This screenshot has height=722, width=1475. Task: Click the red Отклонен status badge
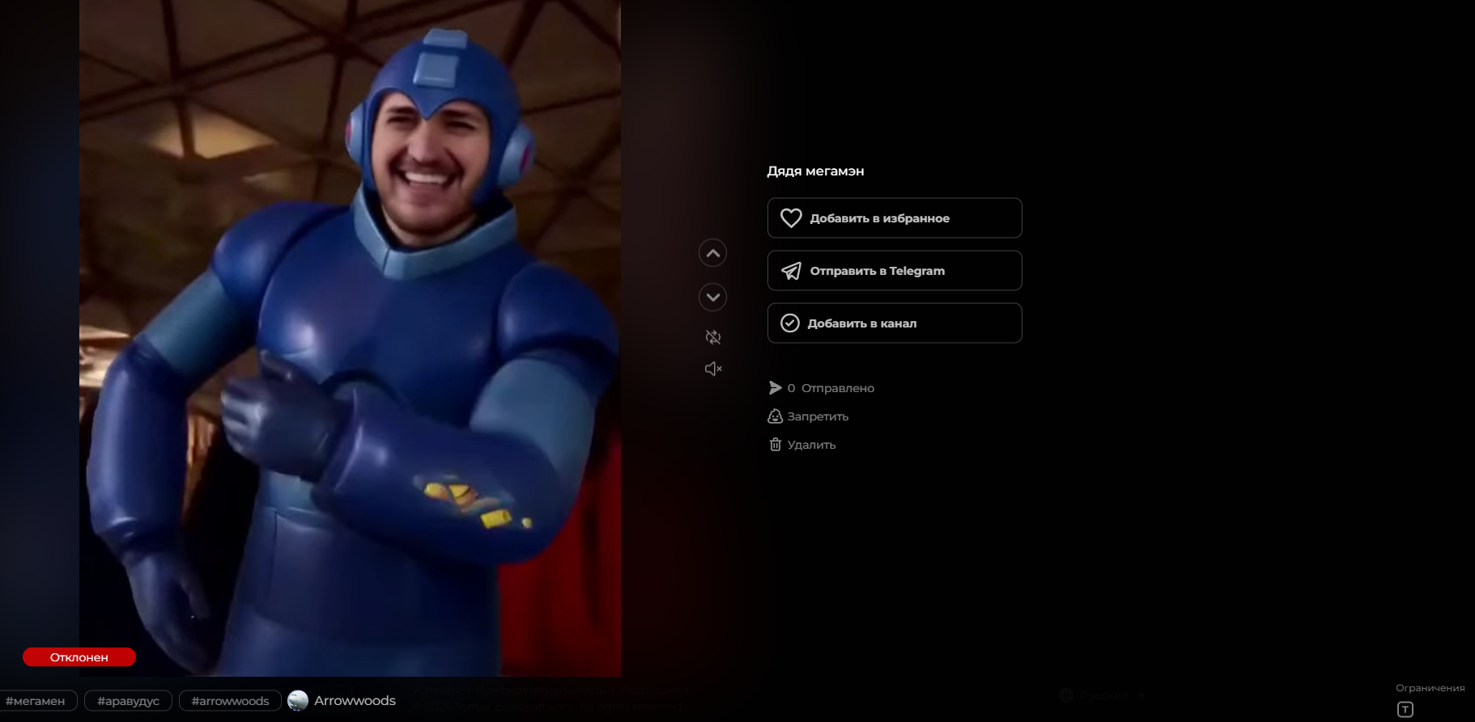[79, 657]
